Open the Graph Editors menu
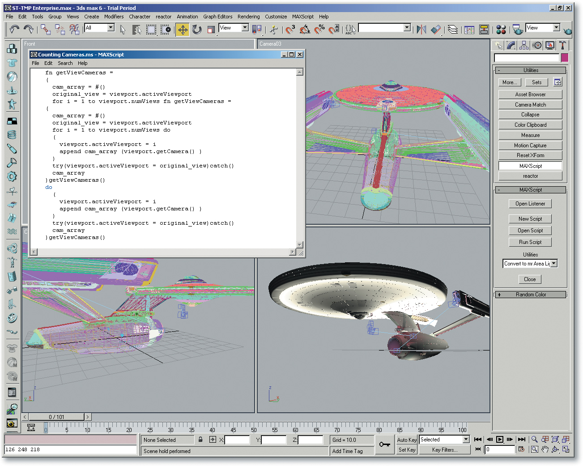Image resolution: width=583 pixels, height=466 pixels. [217, 17]
